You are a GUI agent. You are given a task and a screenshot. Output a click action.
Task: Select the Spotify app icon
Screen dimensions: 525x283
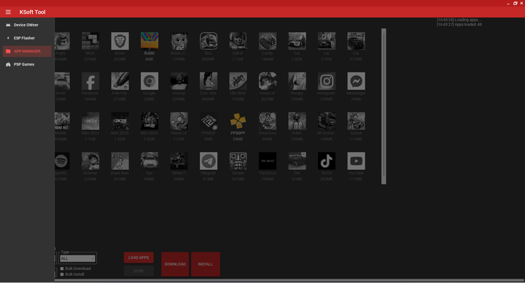pyautogui.click(x=62, y=161)
